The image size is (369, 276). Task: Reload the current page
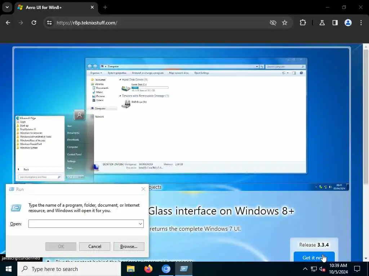[x=34, y=23]
